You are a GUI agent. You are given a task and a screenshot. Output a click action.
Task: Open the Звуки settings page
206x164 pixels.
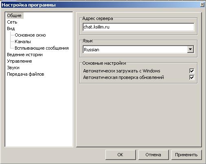tap(13, 68)
